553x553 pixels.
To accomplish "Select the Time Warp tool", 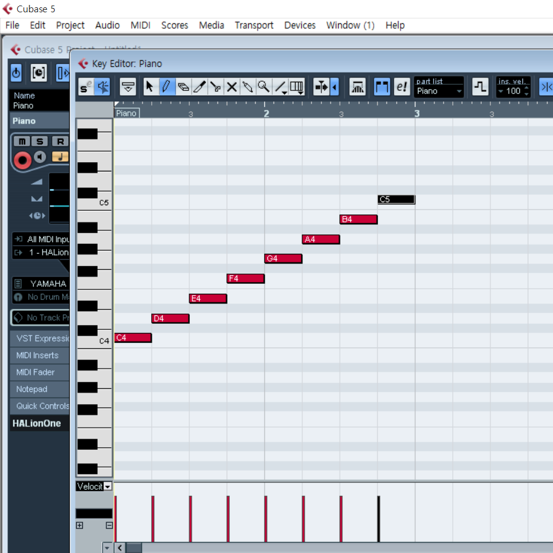I will (297, 87).
